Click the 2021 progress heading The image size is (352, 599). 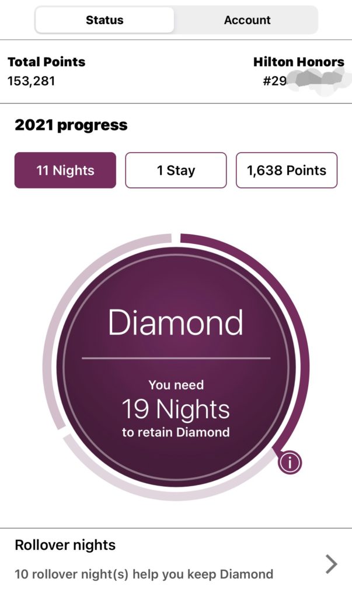[71, 125]
